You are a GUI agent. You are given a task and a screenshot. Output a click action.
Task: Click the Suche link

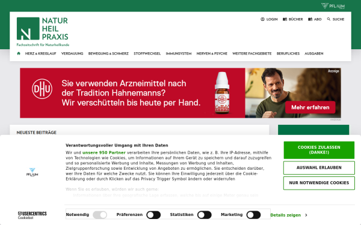[x=338, y=19]
